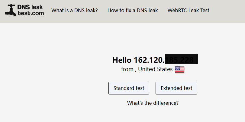Open the WebRTC Leak Test page
The width and height of the screenshot is (245, 122).
coord(188,10)
